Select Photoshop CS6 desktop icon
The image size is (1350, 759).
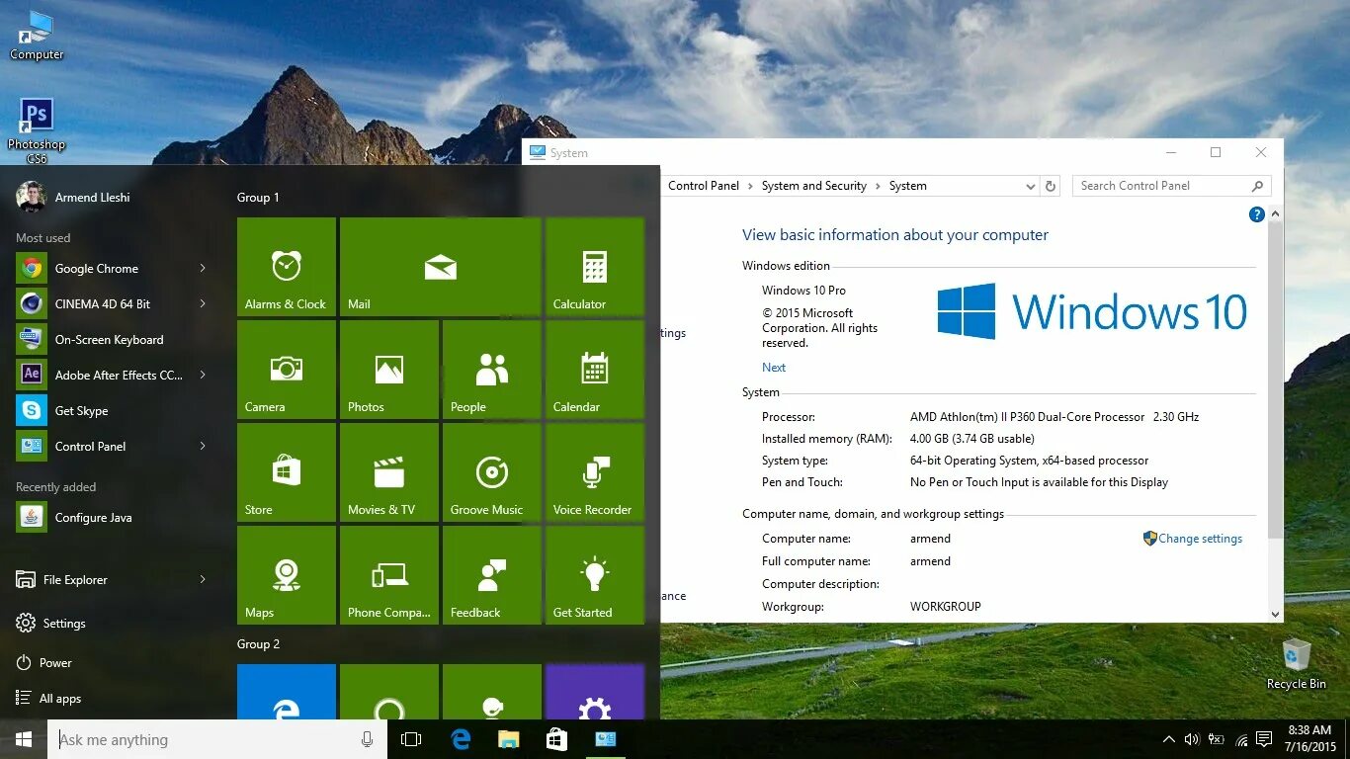(37, 130)
